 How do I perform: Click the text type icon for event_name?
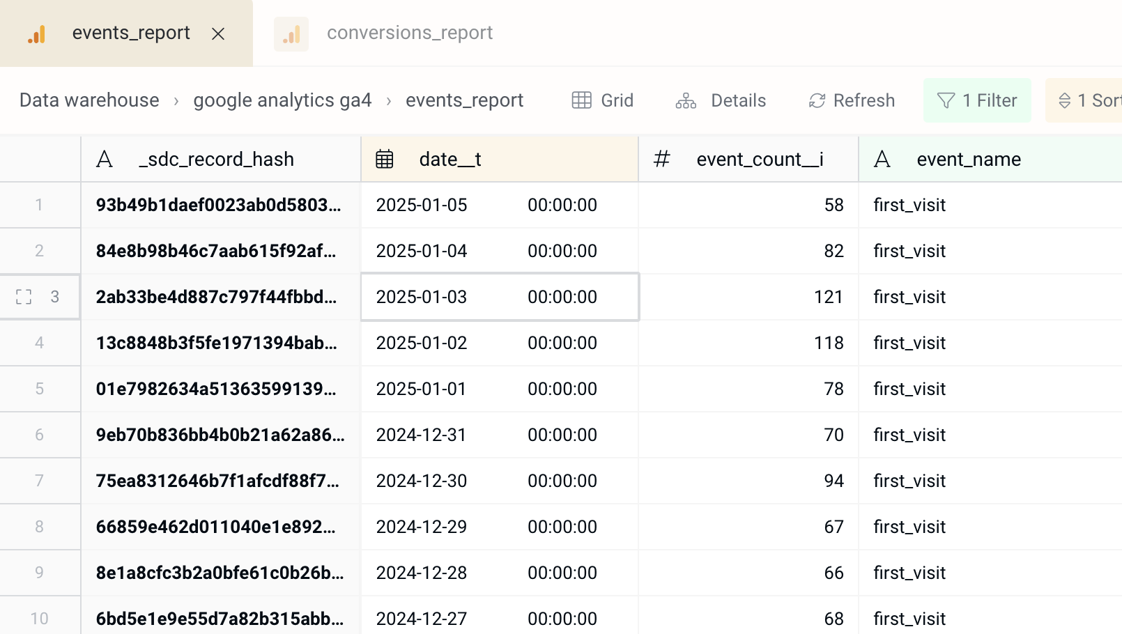(882, 160)
